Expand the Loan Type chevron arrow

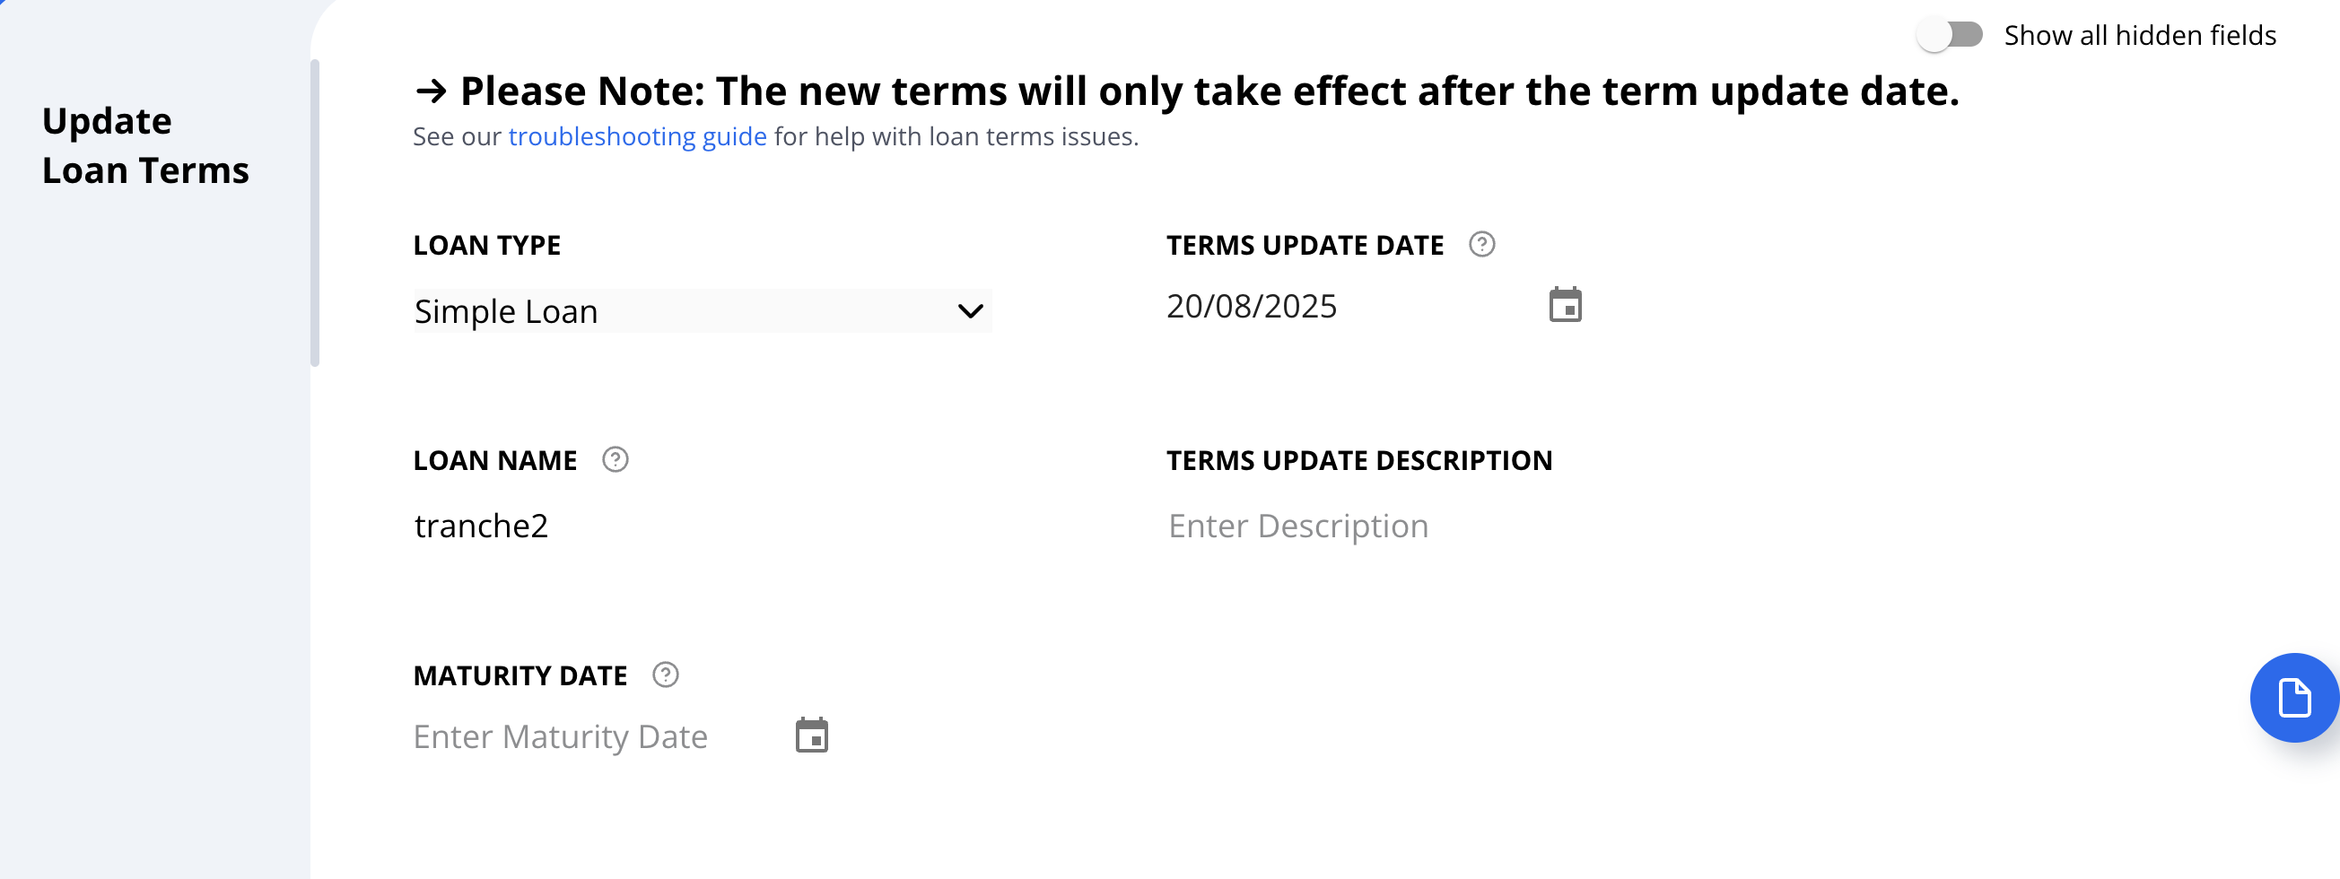pyautogui.click(x=970, y=311)
